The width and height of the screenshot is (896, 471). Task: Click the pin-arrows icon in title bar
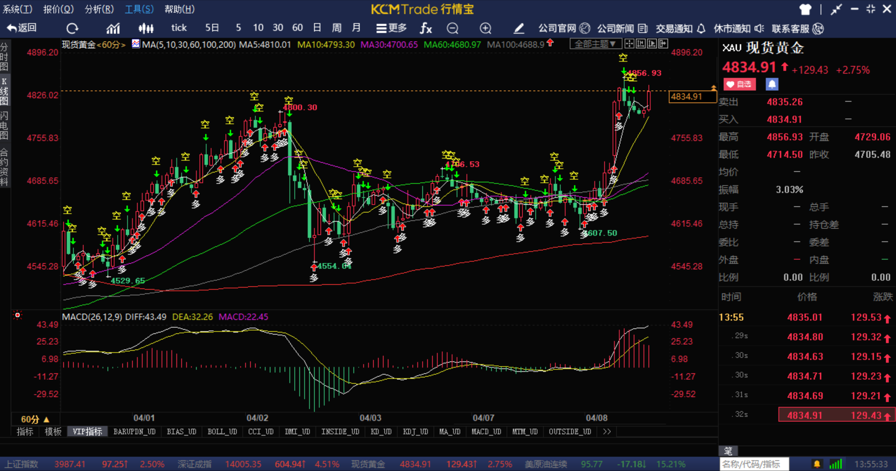(837, 9)
